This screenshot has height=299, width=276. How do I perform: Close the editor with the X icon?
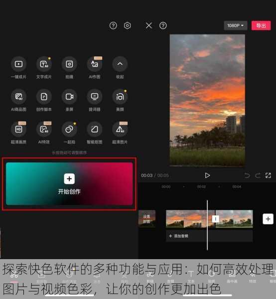coord(148,25)
